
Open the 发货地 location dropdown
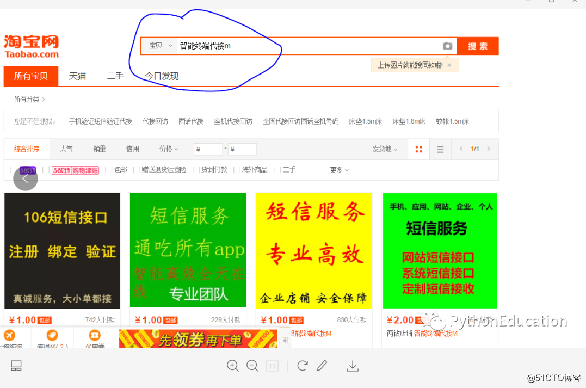click(385, 149)
